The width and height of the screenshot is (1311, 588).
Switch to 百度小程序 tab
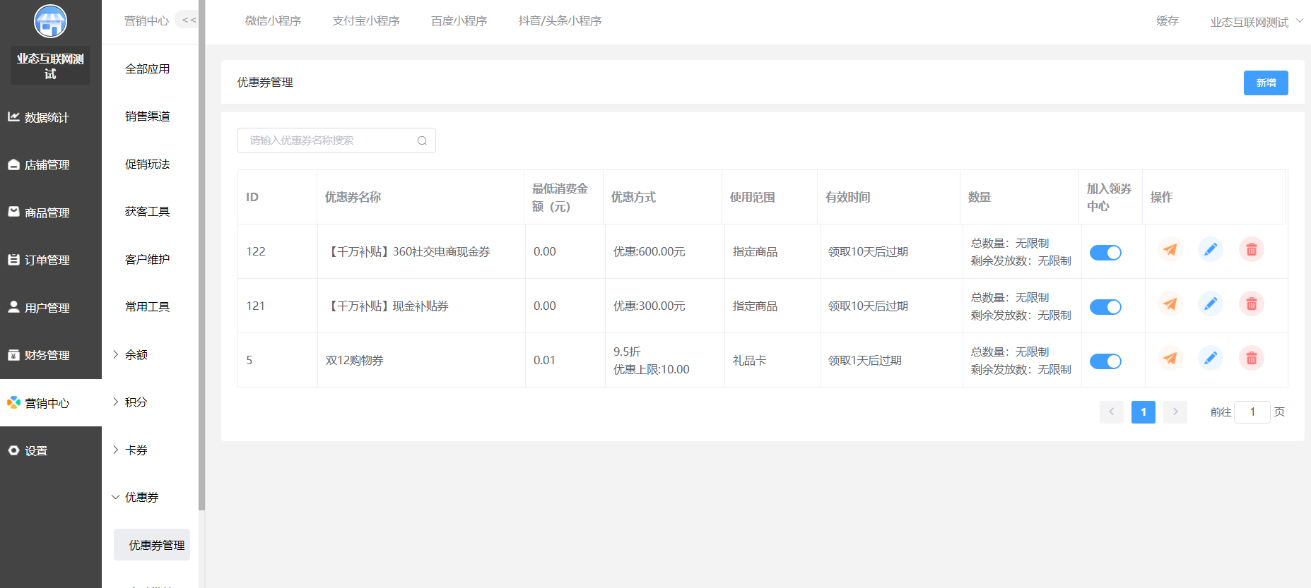coord(459,21)
